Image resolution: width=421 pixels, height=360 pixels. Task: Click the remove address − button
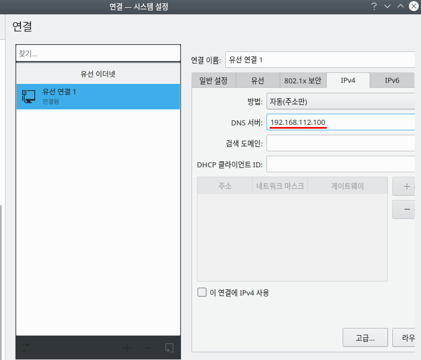tap(406, 209)
